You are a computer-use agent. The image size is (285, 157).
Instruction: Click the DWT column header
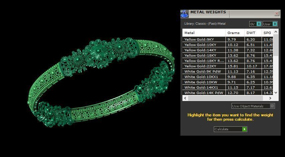pos(253,33)
